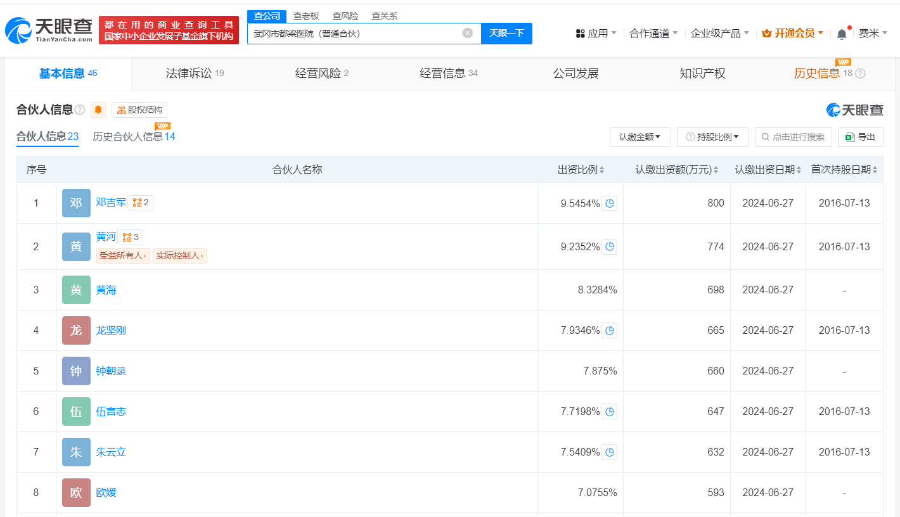Click the notification bell icon in header
Viewport: 900px width, 517px height.
pos(842,34)
